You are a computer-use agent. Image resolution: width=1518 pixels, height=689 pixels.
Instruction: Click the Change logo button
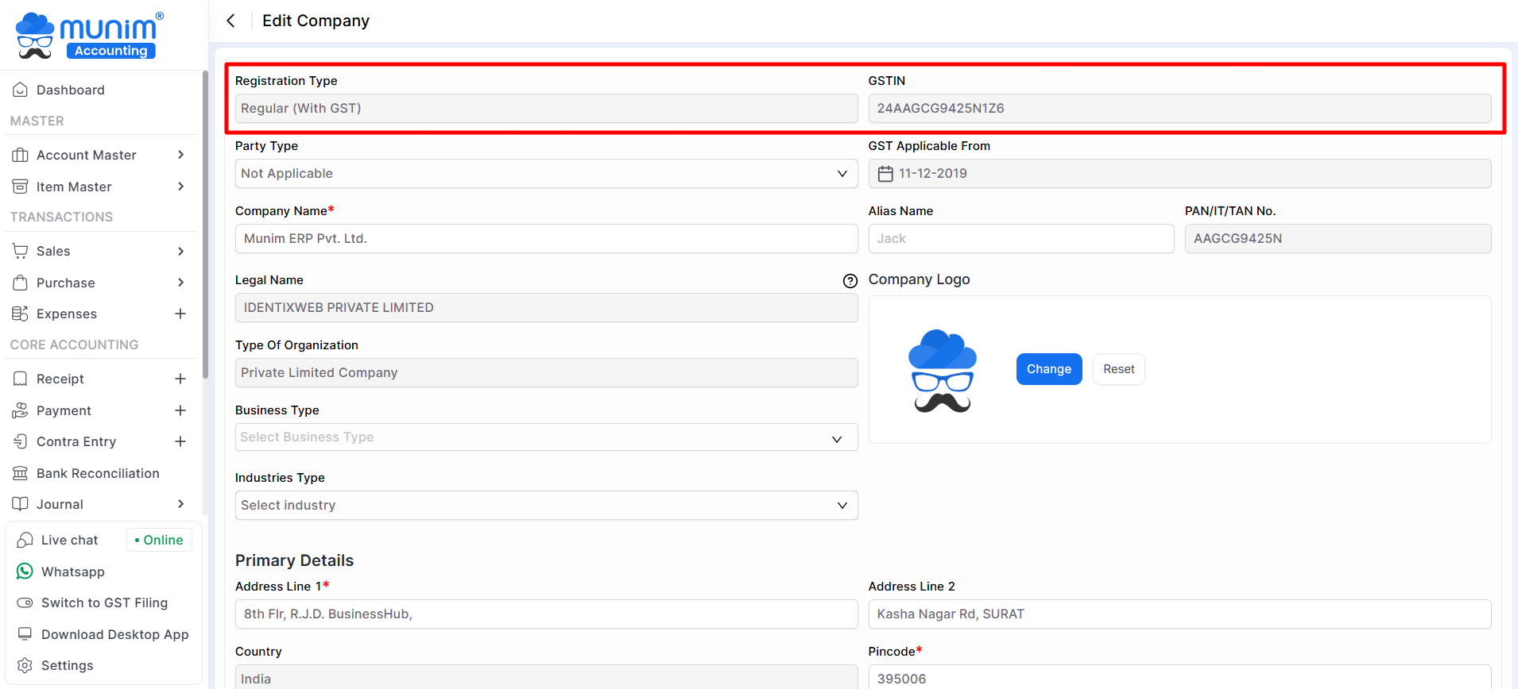pos(1049,369)
